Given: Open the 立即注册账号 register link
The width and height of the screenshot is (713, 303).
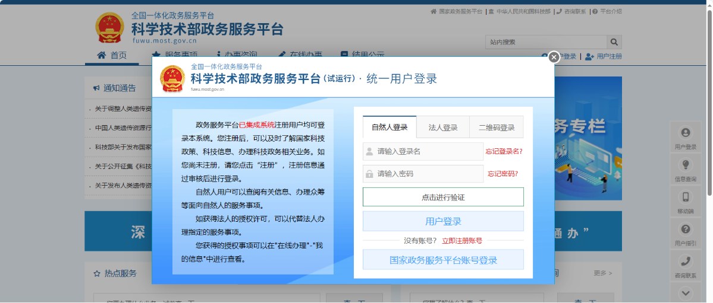Looking at the screenshot, I should (x=462, y=240).
